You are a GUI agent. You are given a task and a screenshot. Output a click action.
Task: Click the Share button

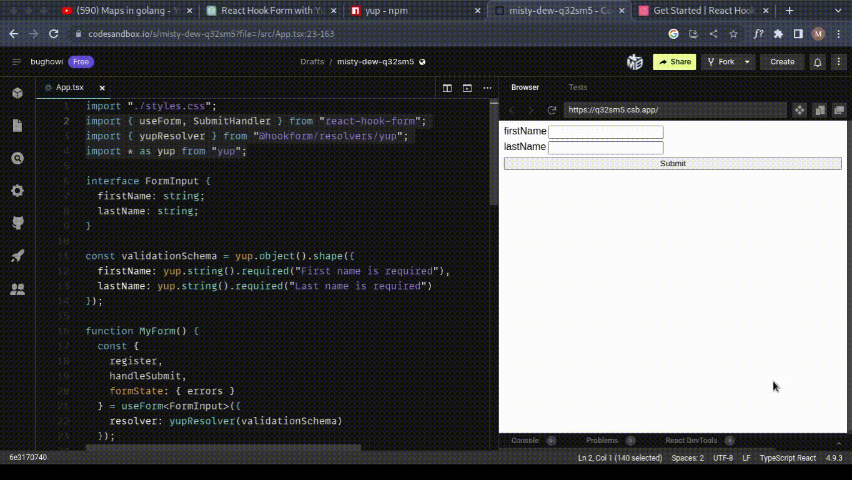tap(674, 62)
